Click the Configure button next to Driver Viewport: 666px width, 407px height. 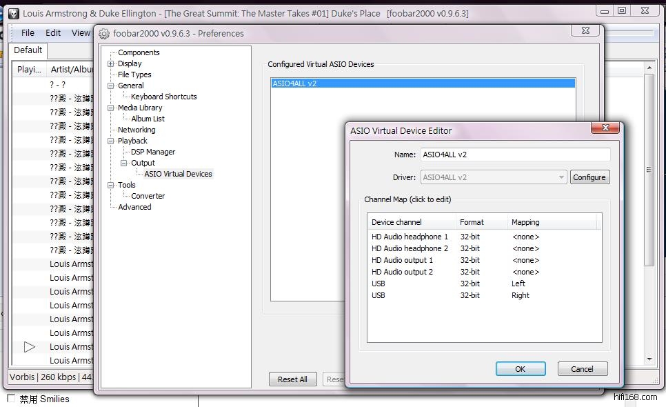589,177
